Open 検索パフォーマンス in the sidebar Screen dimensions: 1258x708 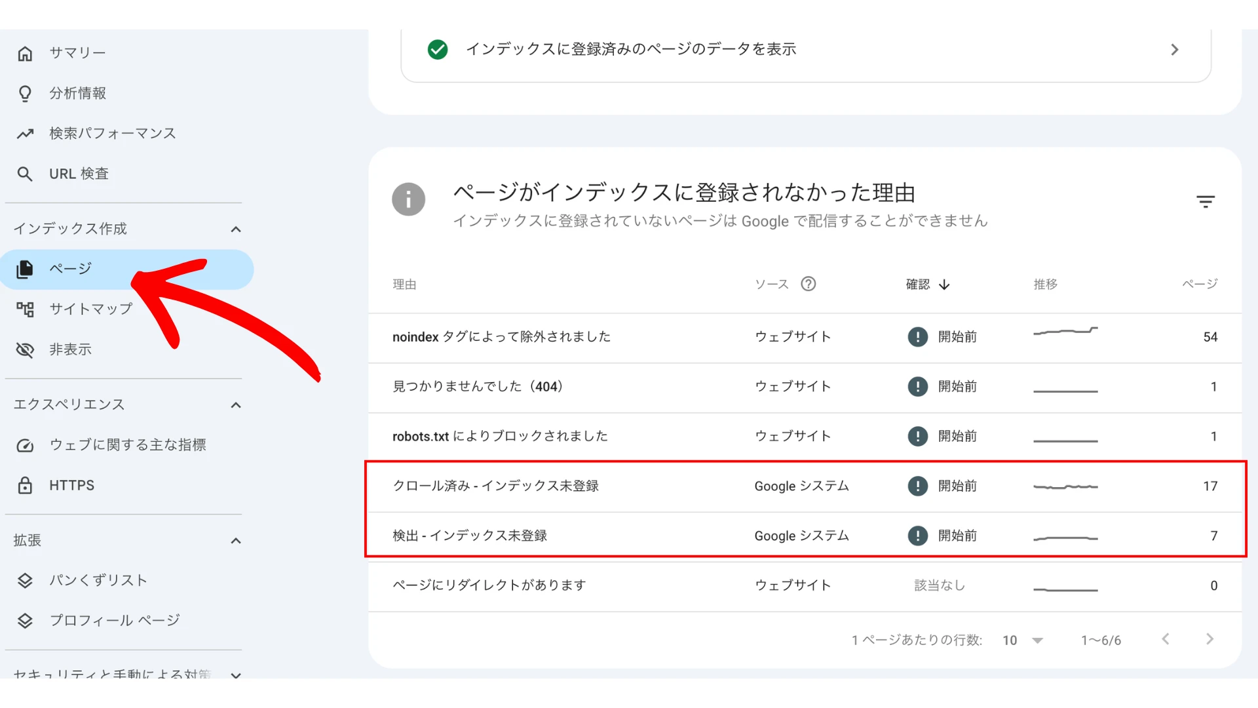click(x=113, y=134)
